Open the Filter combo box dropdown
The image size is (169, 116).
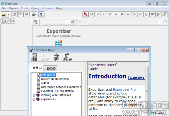160,22
